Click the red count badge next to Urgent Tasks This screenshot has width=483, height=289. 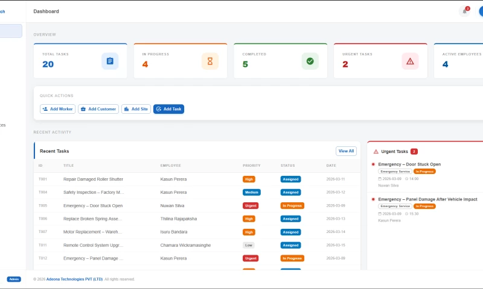pos(414,151)
